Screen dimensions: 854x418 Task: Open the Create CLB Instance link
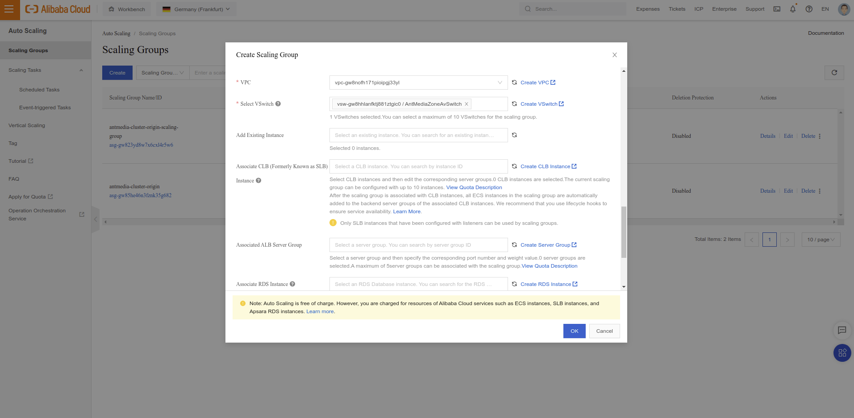pos(548,166)
